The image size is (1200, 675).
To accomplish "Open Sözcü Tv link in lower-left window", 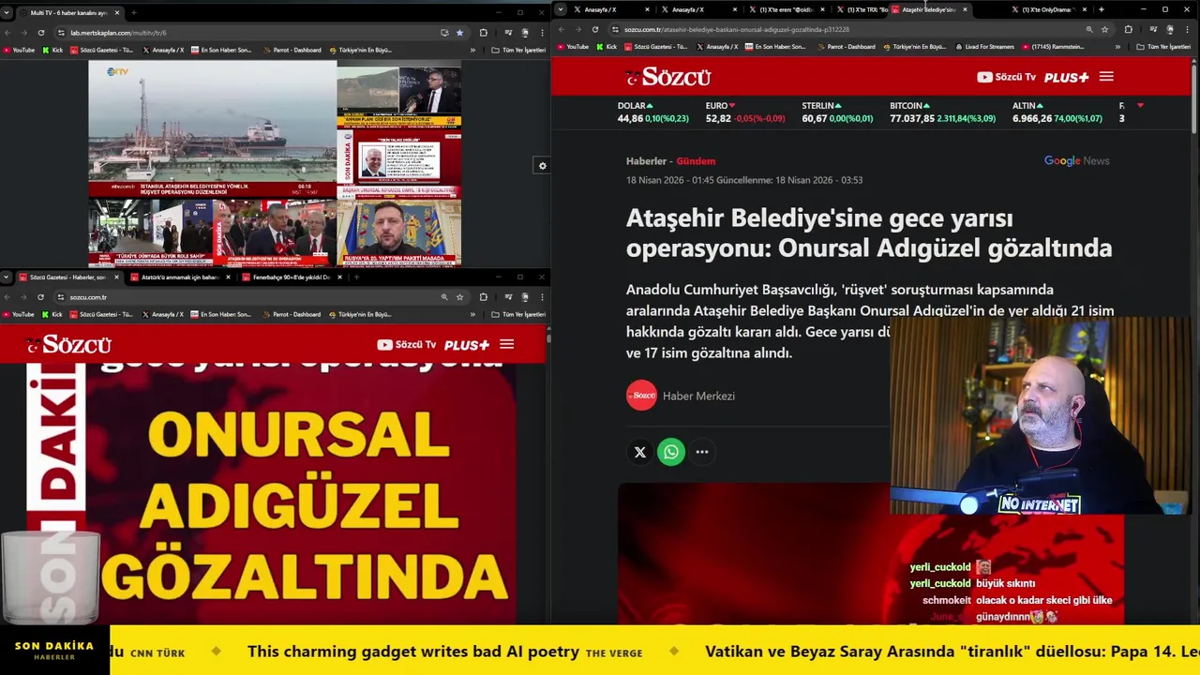I will (406, 344).
